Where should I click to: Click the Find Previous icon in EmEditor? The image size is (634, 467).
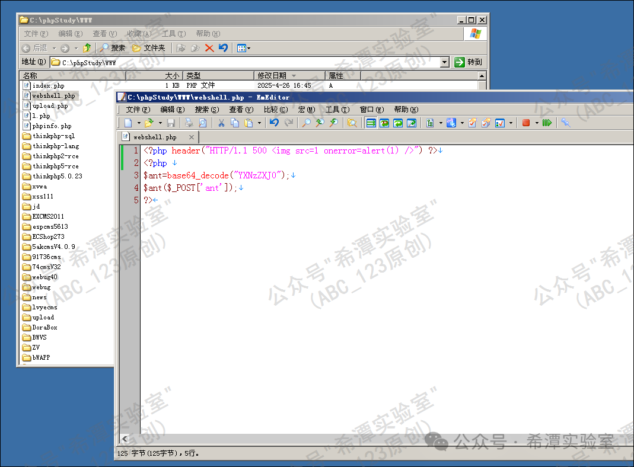tap(320, 123)
